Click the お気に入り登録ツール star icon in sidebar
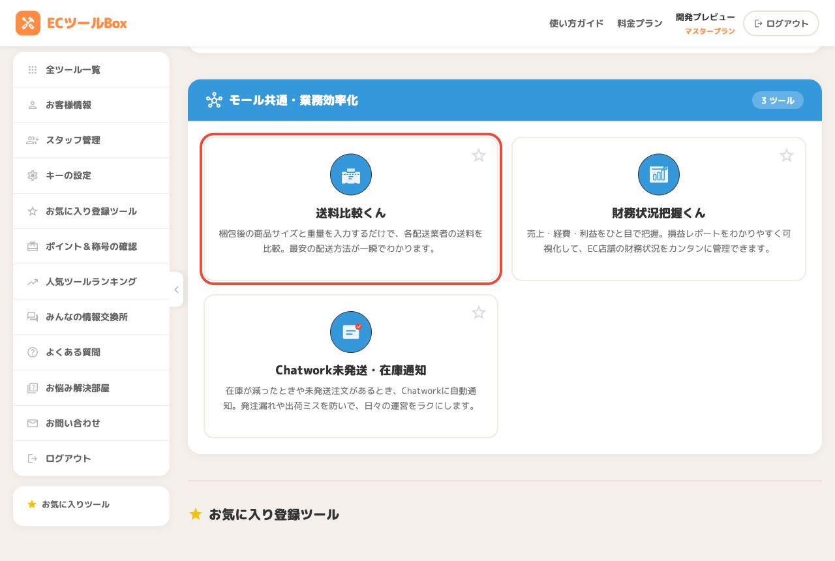Screen dimensions: 835x561 (x=33, y=211)
